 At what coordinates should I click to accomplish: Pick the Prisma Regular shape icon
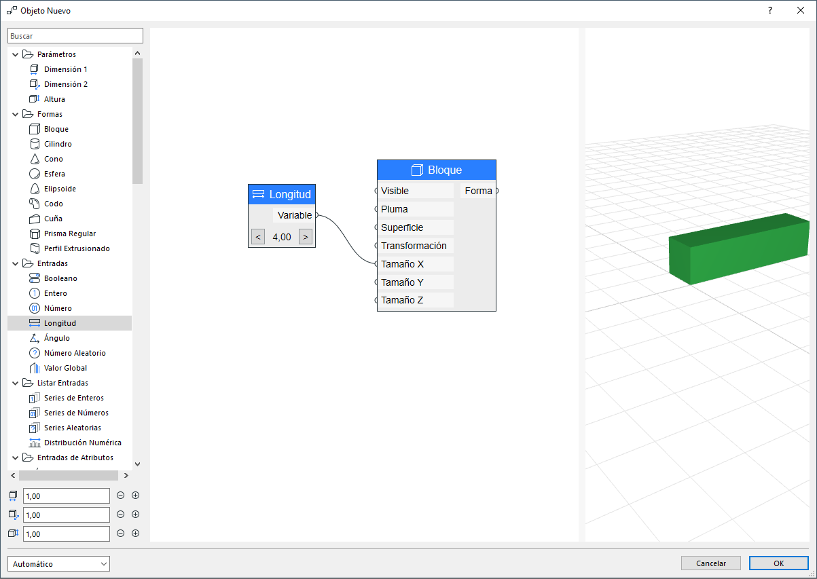[35, 234]
